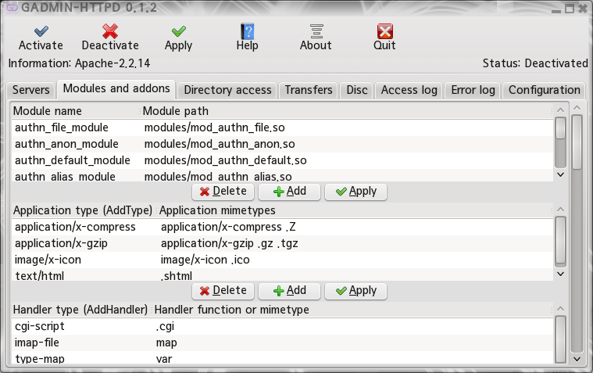Image resolution: width=593 pixels, height=373 pixels.
Task: Click Handler type (AddHandler) column header
Action: (81, 310)
